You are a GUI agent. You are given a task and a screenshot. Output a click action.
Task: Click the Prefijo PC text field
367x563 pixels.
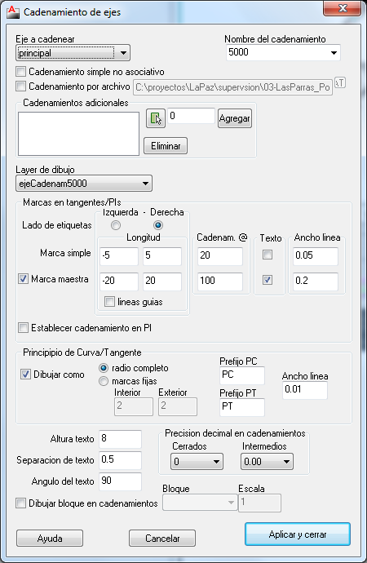tap(242, 375)
